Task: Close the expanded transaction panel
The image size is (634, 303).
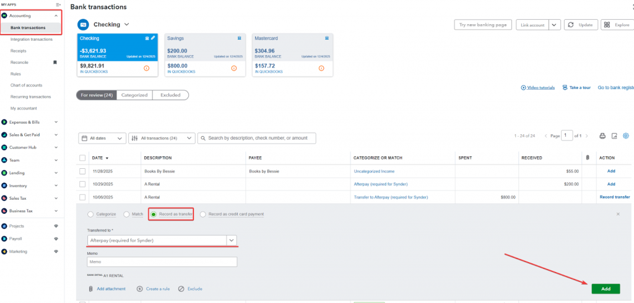Action: pyautogui.click(x=617, y=214)
